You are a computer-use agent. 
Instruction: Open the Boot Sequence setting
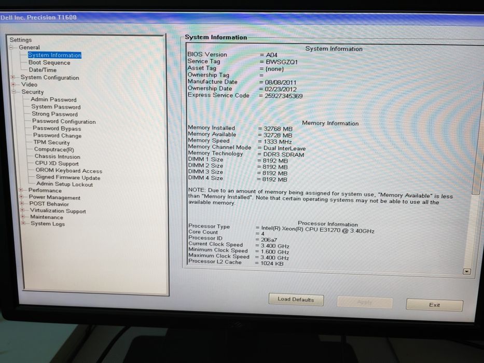(49, 62)
